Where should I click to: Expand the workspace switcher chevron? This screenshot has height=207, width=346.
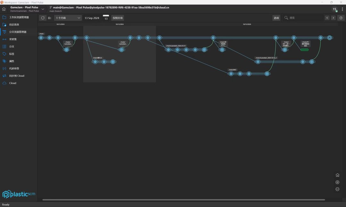pyautogui.click(x=43, y=9)
